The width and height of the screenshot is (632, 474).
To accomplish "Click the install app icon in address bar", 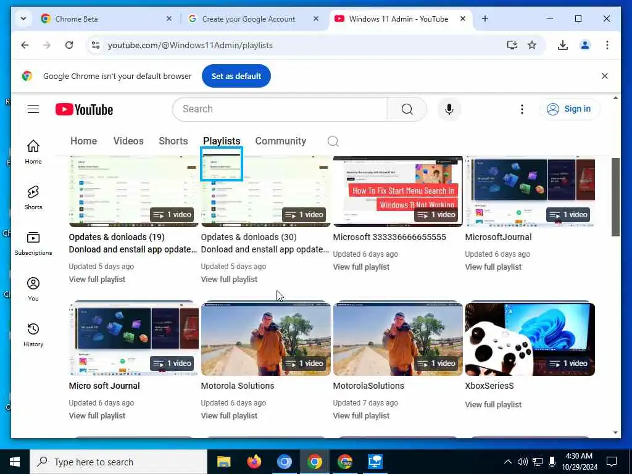I will tap(512, 45).
